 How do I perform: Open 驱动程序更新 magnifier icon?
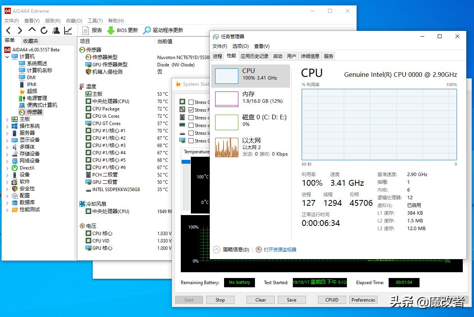[147, 30]
